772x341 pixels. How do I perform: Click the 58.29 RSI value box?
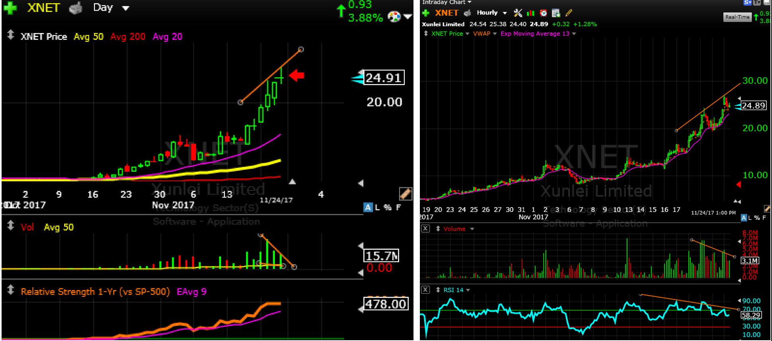pos(751,315)
